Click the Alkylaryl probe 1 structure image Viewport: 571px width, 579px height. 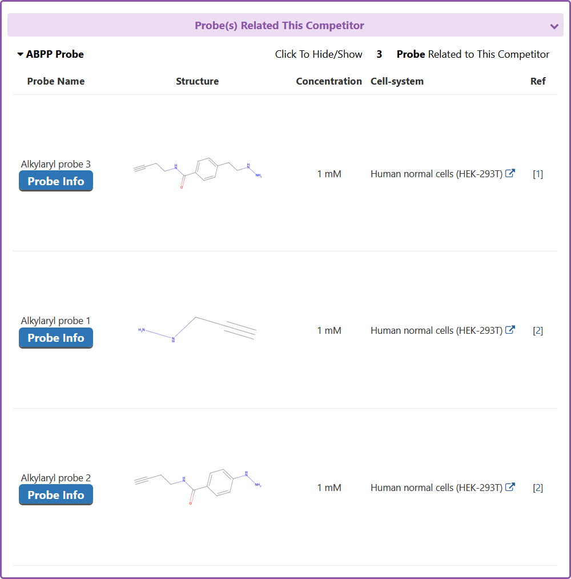pos(198,329)
